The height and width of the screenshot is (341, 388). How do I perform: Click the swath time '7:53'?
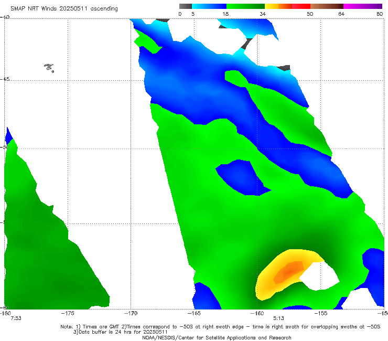pyautogui.click(x=16, y=318)
